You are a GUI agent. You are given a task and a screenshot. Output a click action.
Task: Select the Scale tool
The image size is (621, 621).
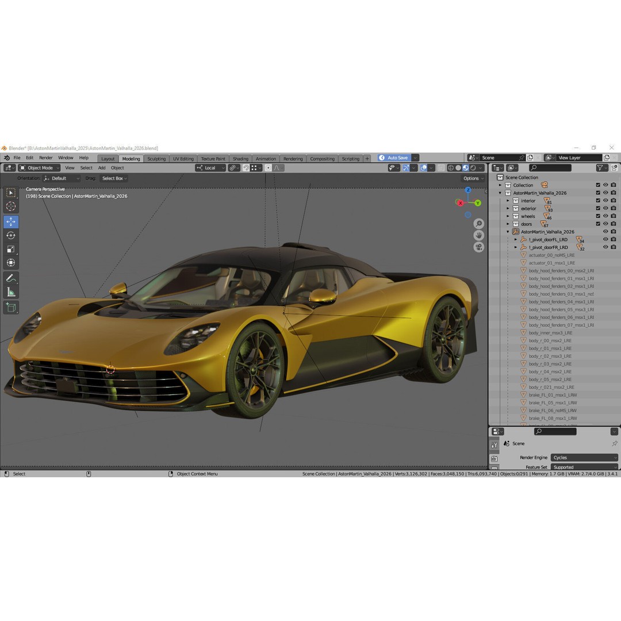click(x=11, y=249)
